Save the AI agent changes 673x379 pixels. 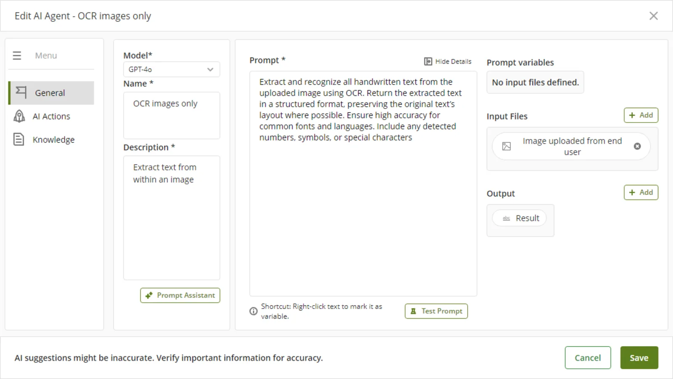click(x=639, y=358)
